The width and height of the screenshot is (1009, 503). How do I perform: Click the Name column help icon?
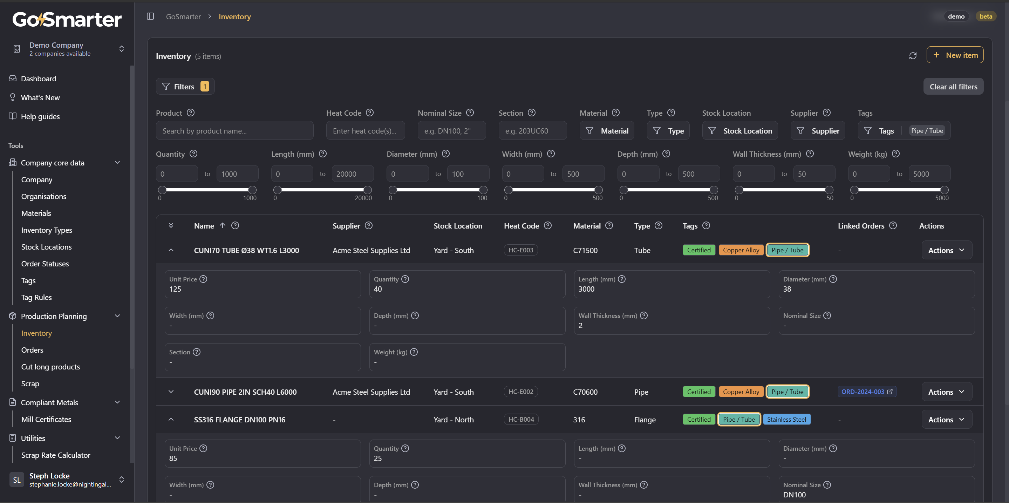[x=235, y=226]
